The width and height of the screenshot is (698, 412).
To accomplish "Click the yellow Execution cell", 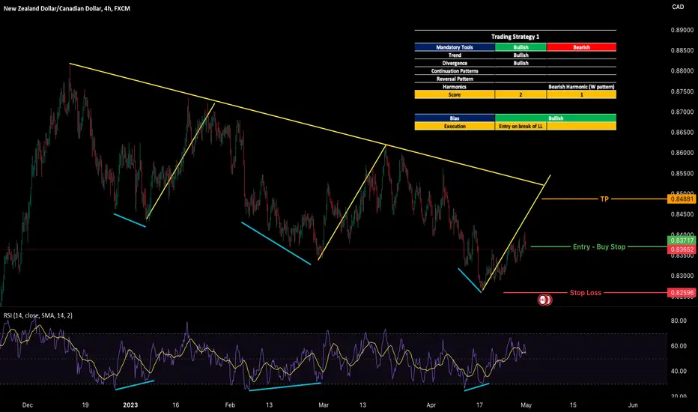I will 455,126.
